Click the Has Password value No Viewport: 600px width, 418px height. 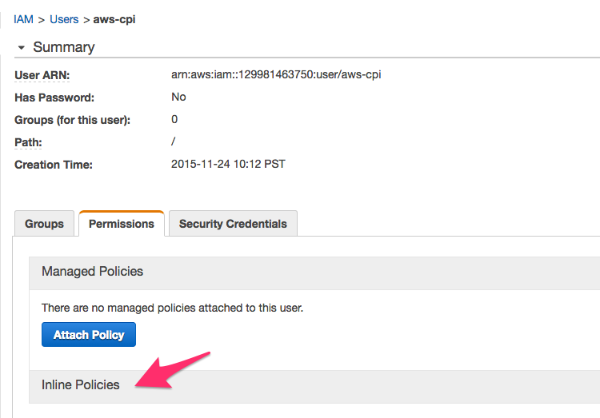pos(178,97)
